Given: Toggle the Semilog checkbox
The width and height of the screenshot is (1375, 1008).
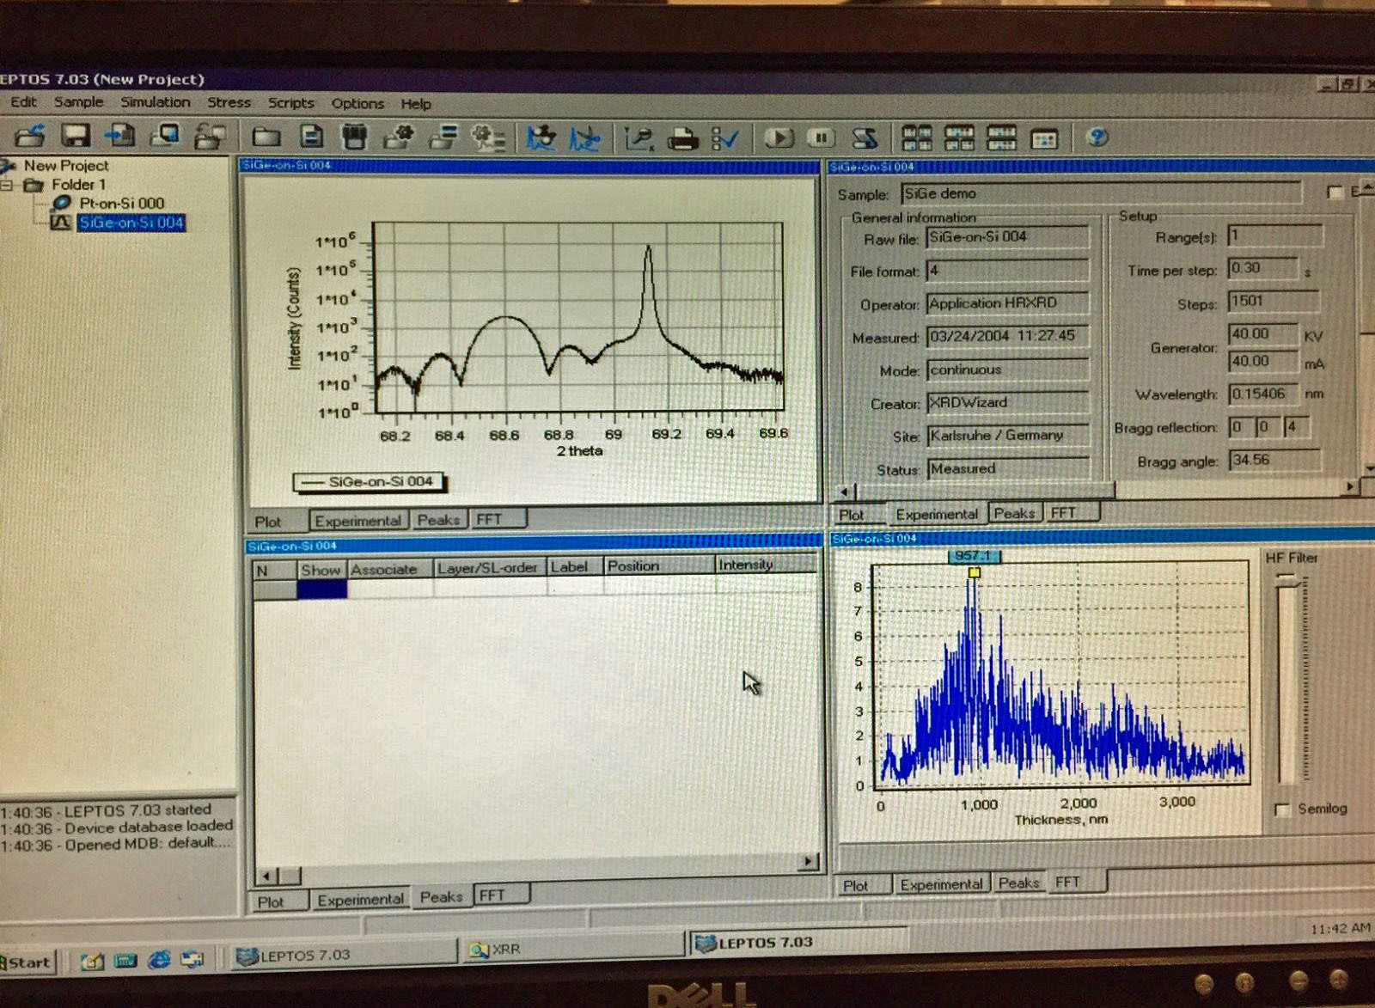Looking at the screenshot, I should point(1282,809).
